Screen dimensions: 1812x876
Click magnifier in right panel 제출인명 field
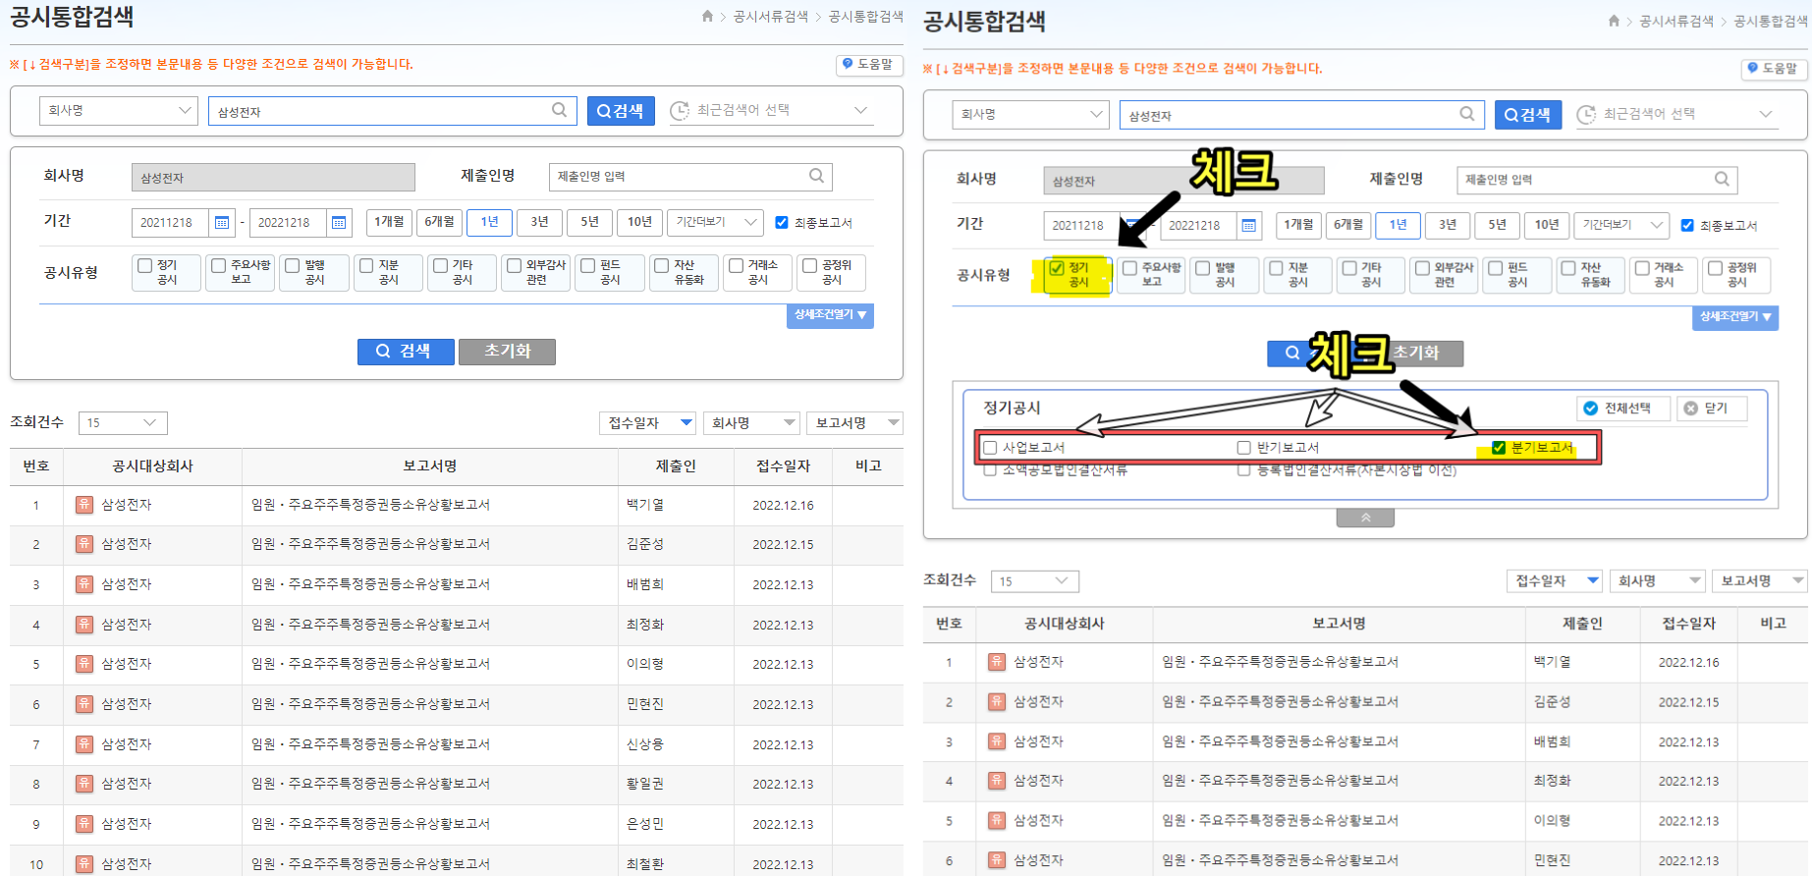pos(1722,179)
